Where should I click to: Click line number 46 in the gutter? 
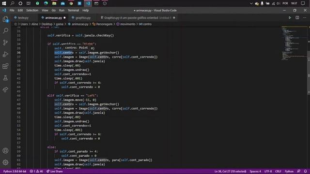[18, 96]
